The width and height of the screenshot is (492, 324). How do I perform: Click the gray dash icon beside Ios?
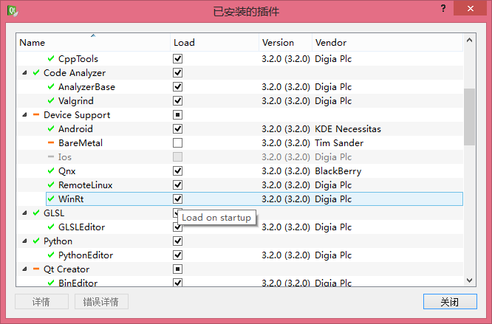tap(51, 156)
